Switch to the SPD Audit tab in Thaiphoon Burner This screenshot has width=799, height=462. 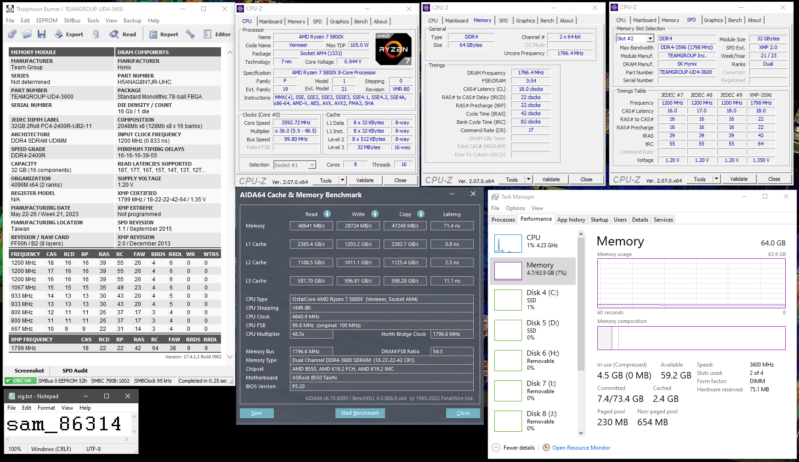tap(75, 371)
